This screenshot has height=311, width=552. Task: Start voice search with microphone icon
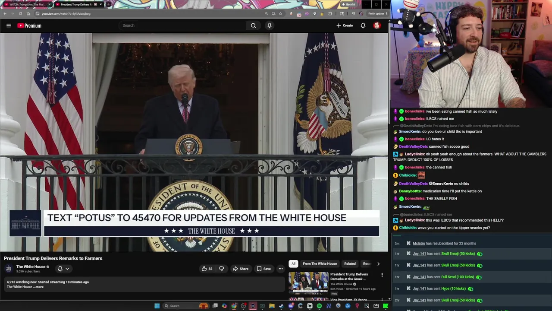270,25
